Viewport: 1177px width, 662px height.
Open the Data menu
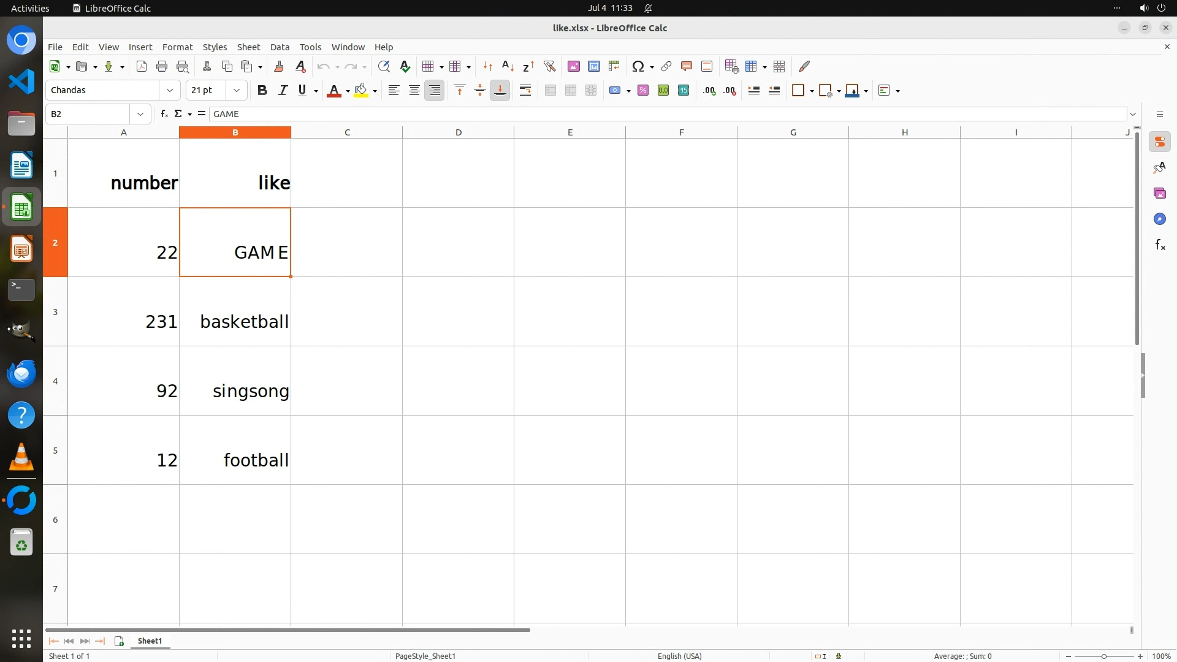pyautogui.click(x=280, y=47)
